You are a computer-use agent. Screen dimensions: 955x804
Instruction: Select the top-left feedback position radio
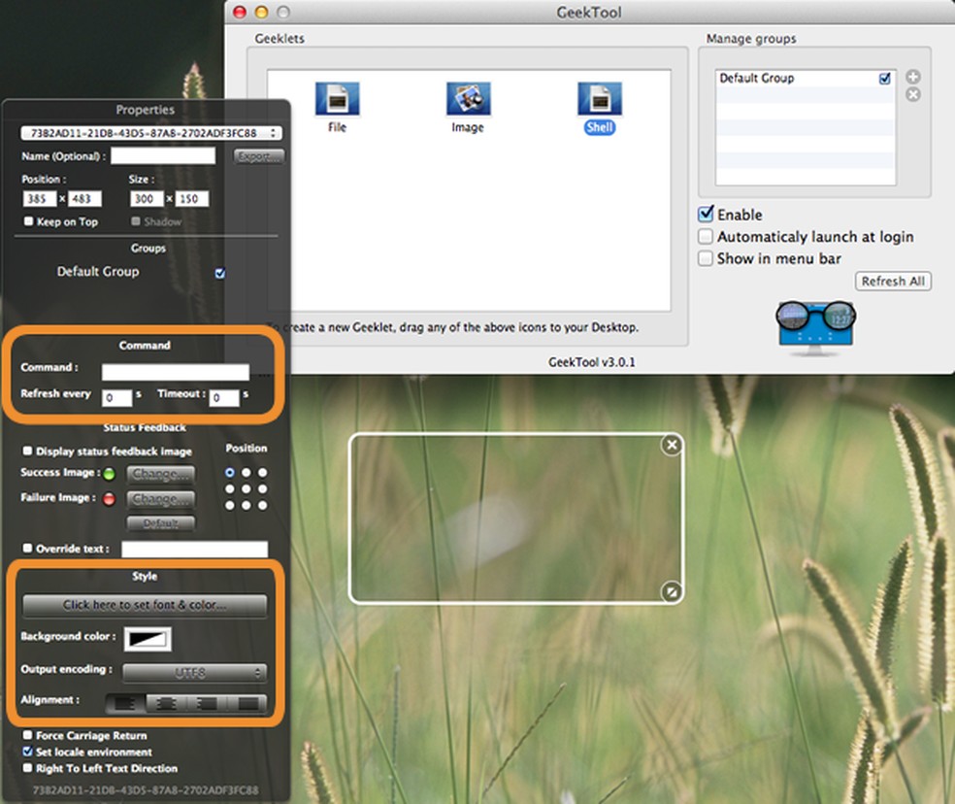tap(230, 473)
